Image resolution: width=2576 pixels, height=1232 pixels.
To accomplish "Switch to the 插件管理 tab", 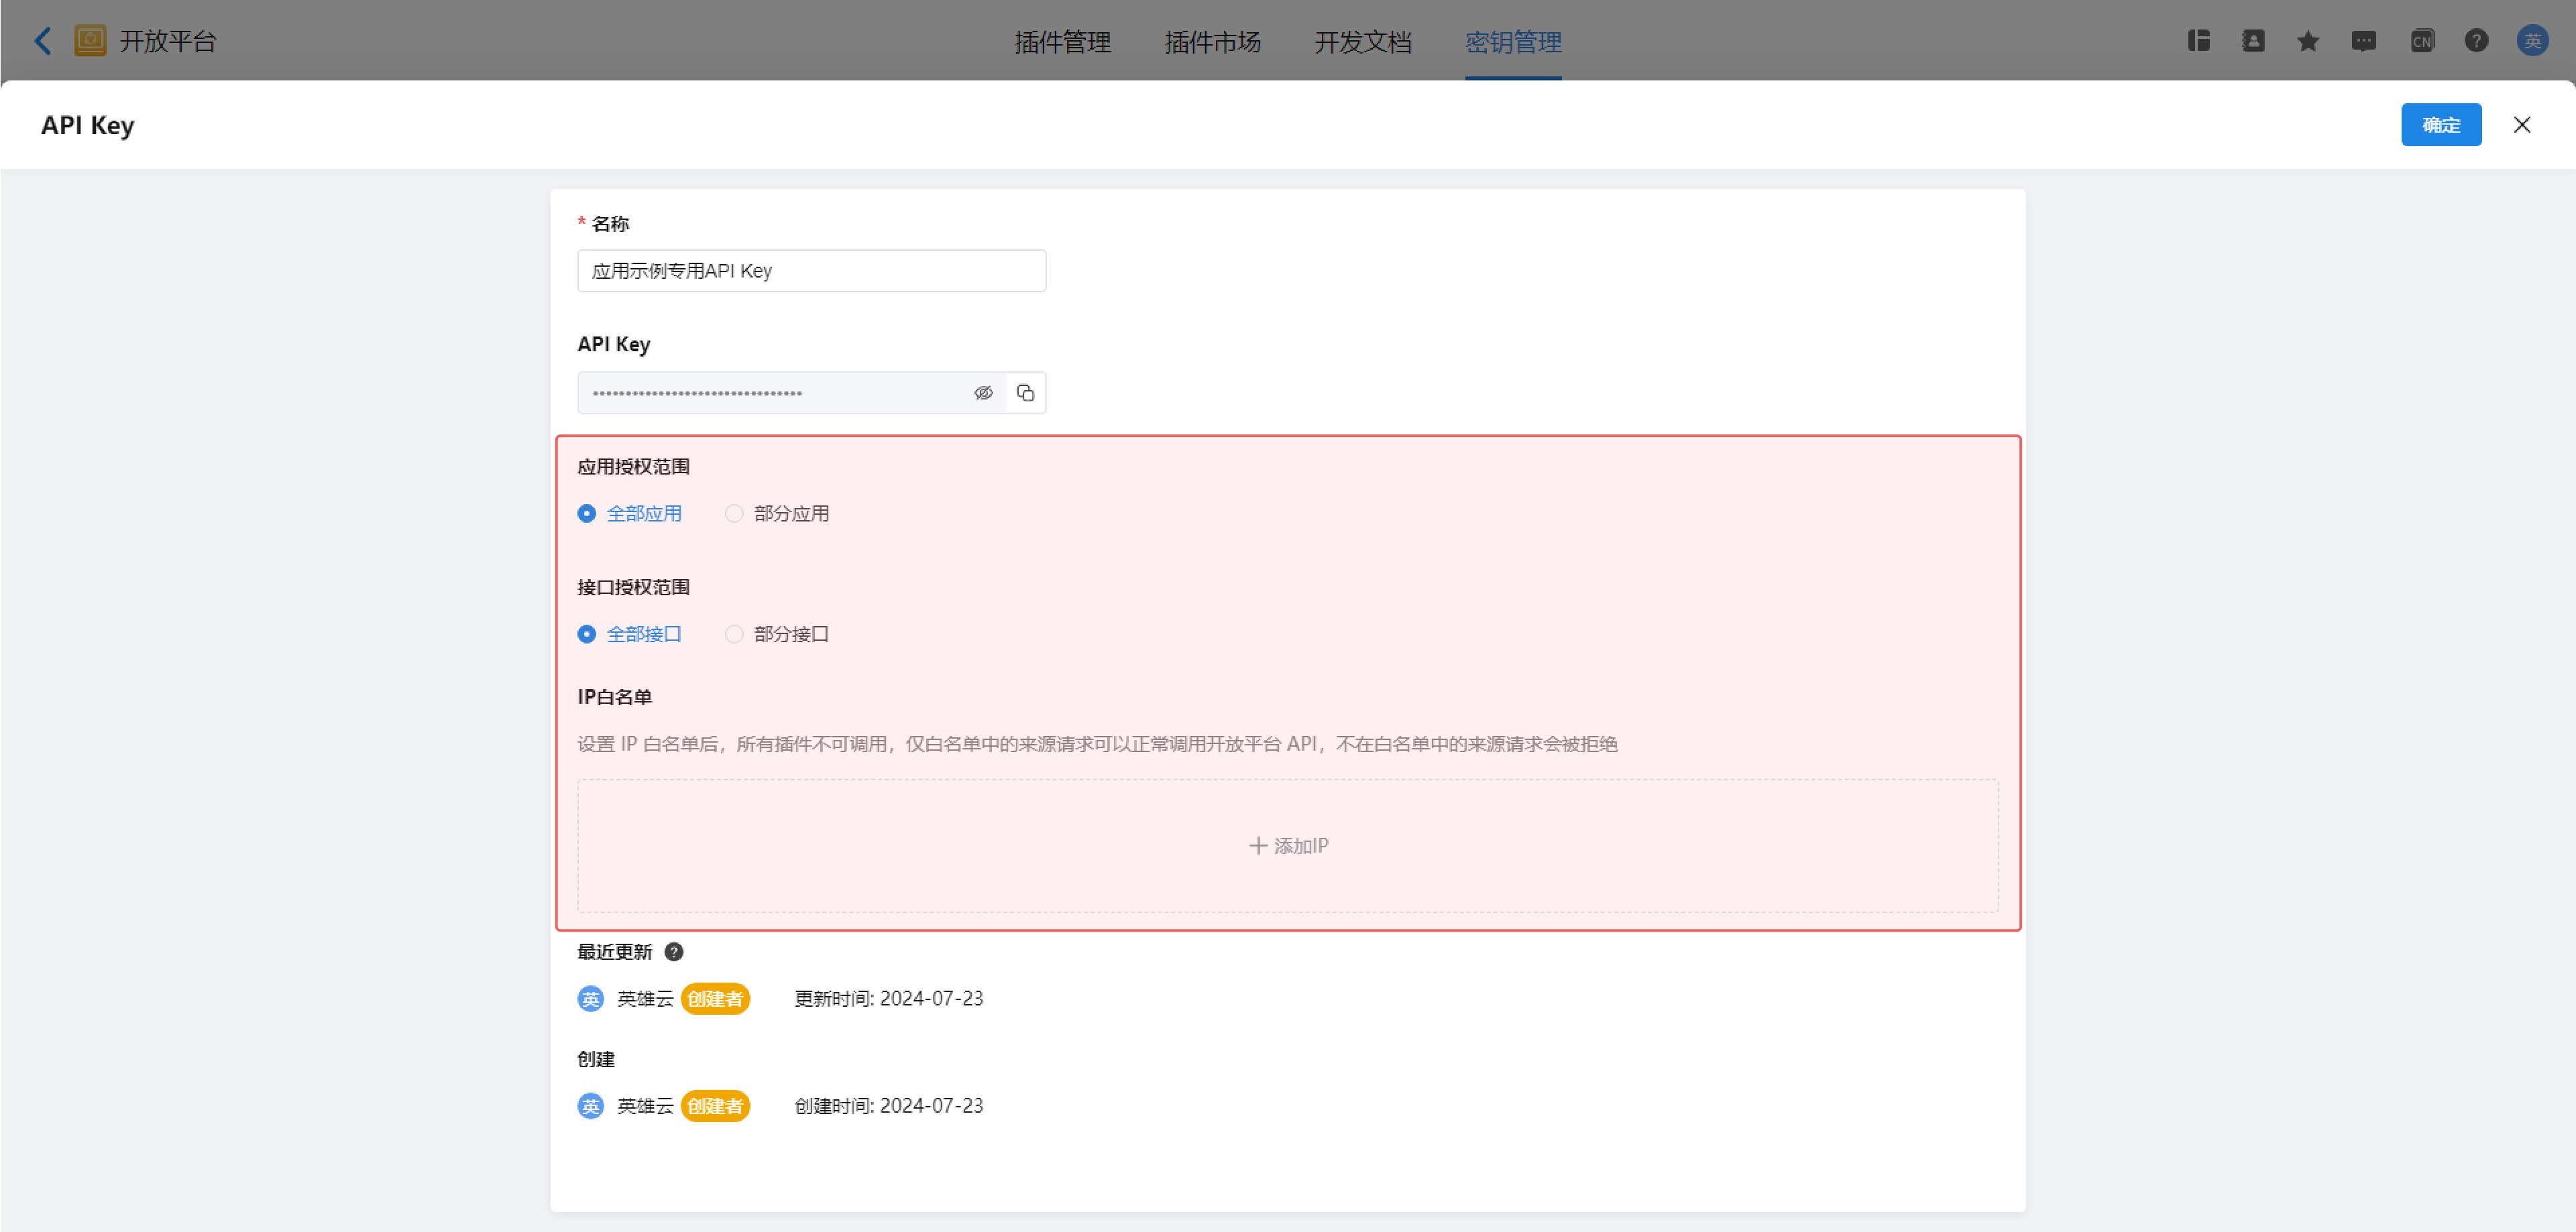I will coord(1063,42).
